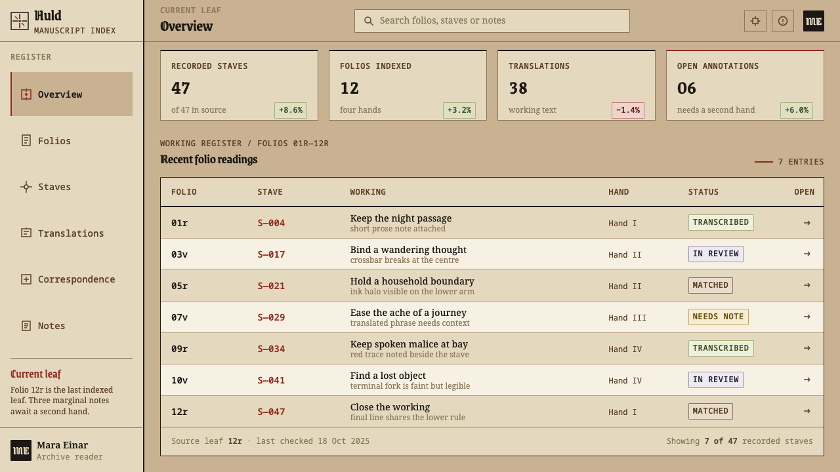Click the Current leaf sidebar heading
840x472 pixels.
(x=35, y=374)
